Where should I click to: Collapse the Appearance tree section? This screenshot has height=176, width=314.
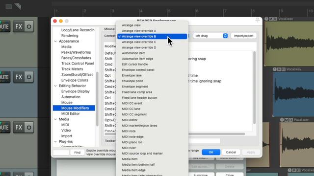[x=55, y=41]
